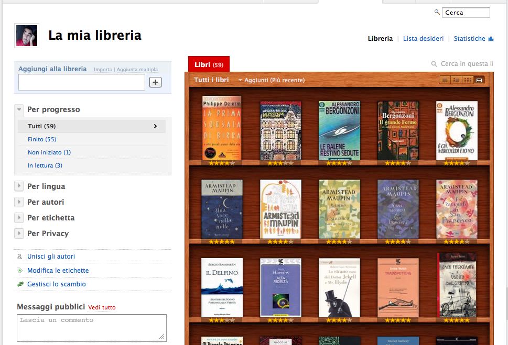
Task: Open the book Le balene restino sedute
Action: (x=339, y=130)
